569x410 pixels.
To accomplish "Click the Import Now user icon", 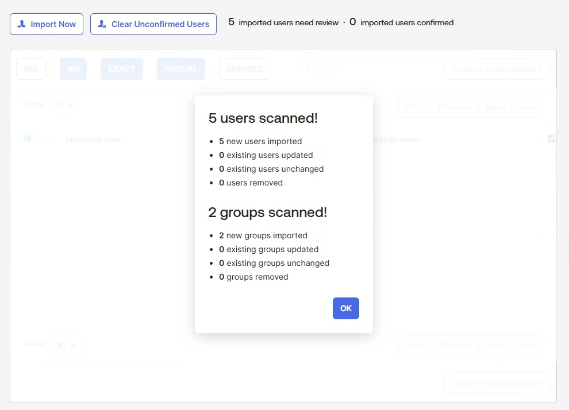I will coord(22,24).
